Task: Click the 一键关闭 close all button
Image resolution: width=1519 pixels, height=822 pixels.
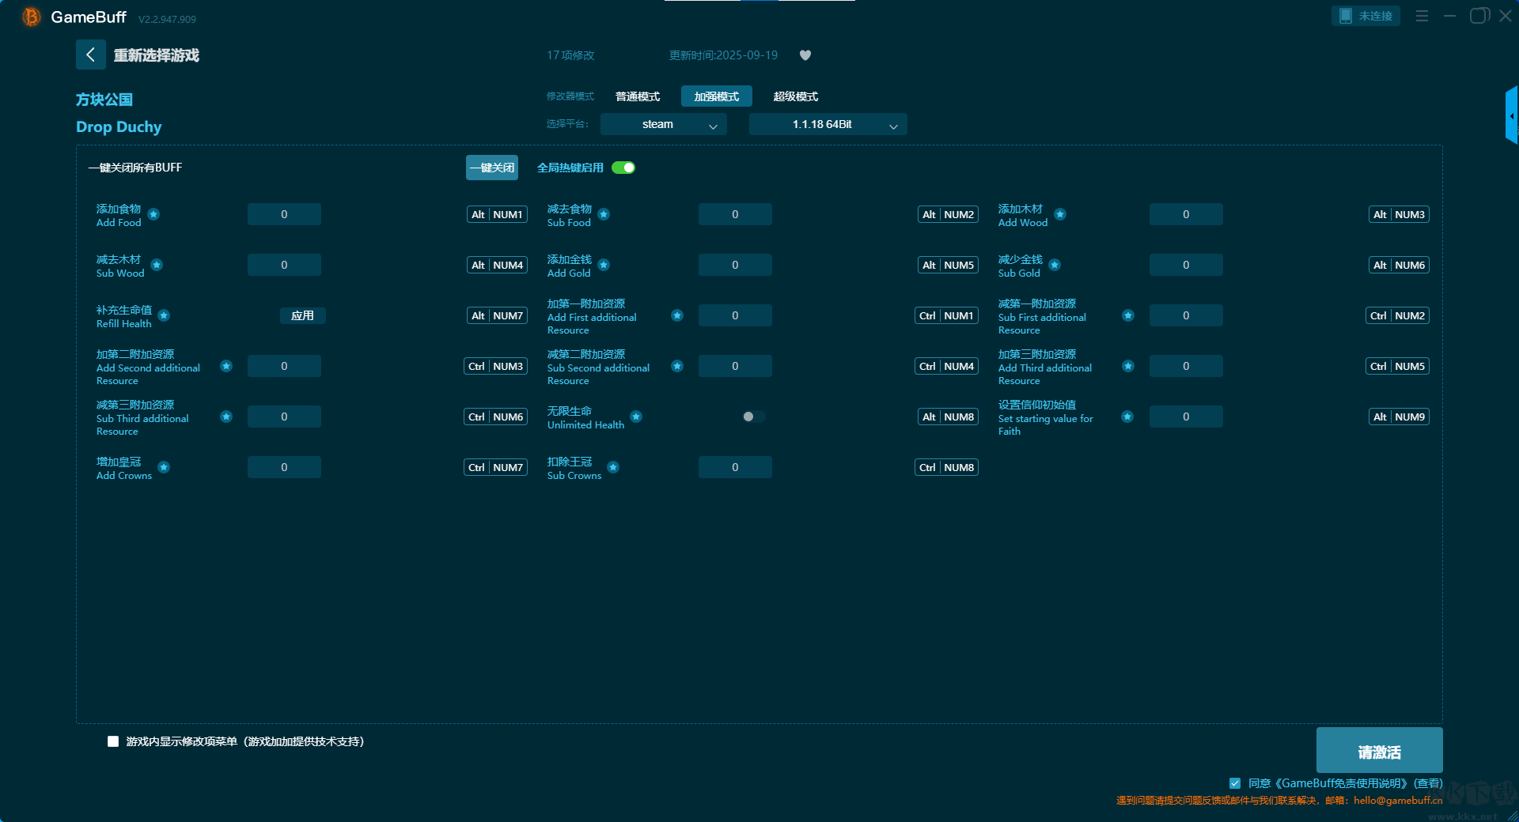Action: (x=492, y=168)
